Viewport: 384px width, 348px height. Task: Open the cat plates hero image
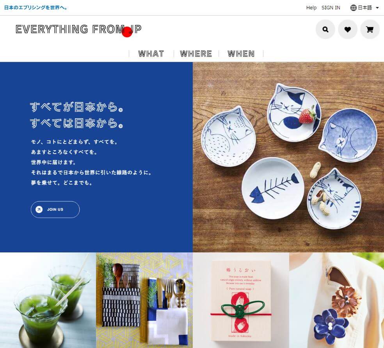point(288,157)
